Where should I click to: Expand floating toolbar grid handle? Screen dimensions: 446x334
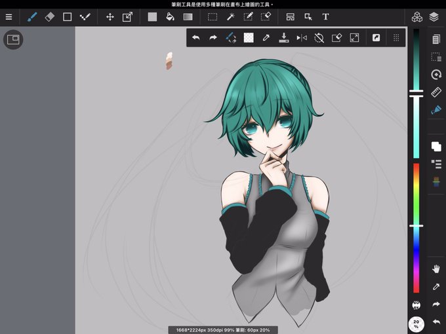click(396, 37)
